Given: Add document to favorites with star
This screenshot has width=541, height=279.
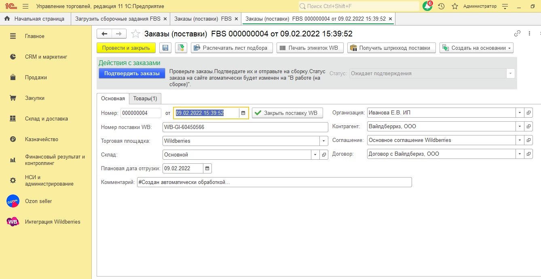Looking at the screenshot, I should (135, 34).
